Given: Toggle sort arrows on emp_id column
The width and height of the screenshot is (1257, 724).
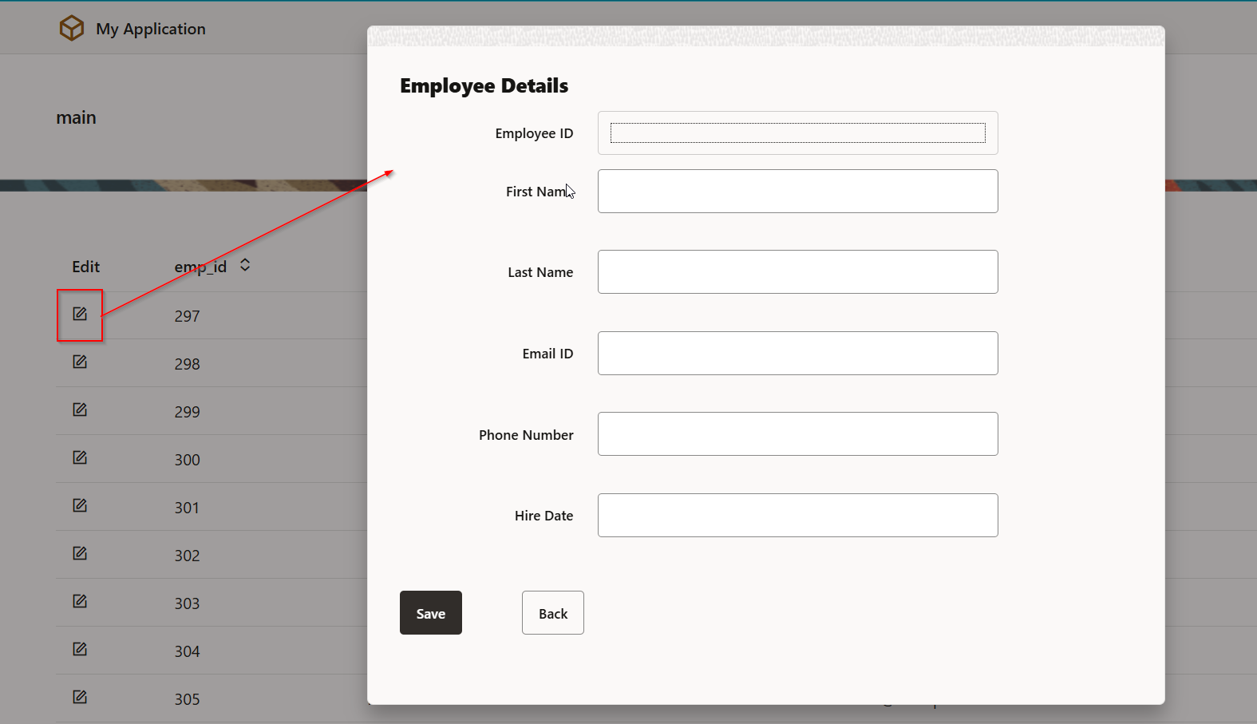Looking at the screenshot, I should 245,265.
